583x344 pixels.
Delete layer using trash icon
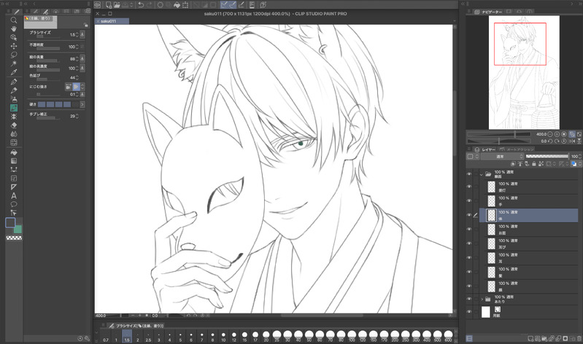pyautogui.click(x=578, y=338)
